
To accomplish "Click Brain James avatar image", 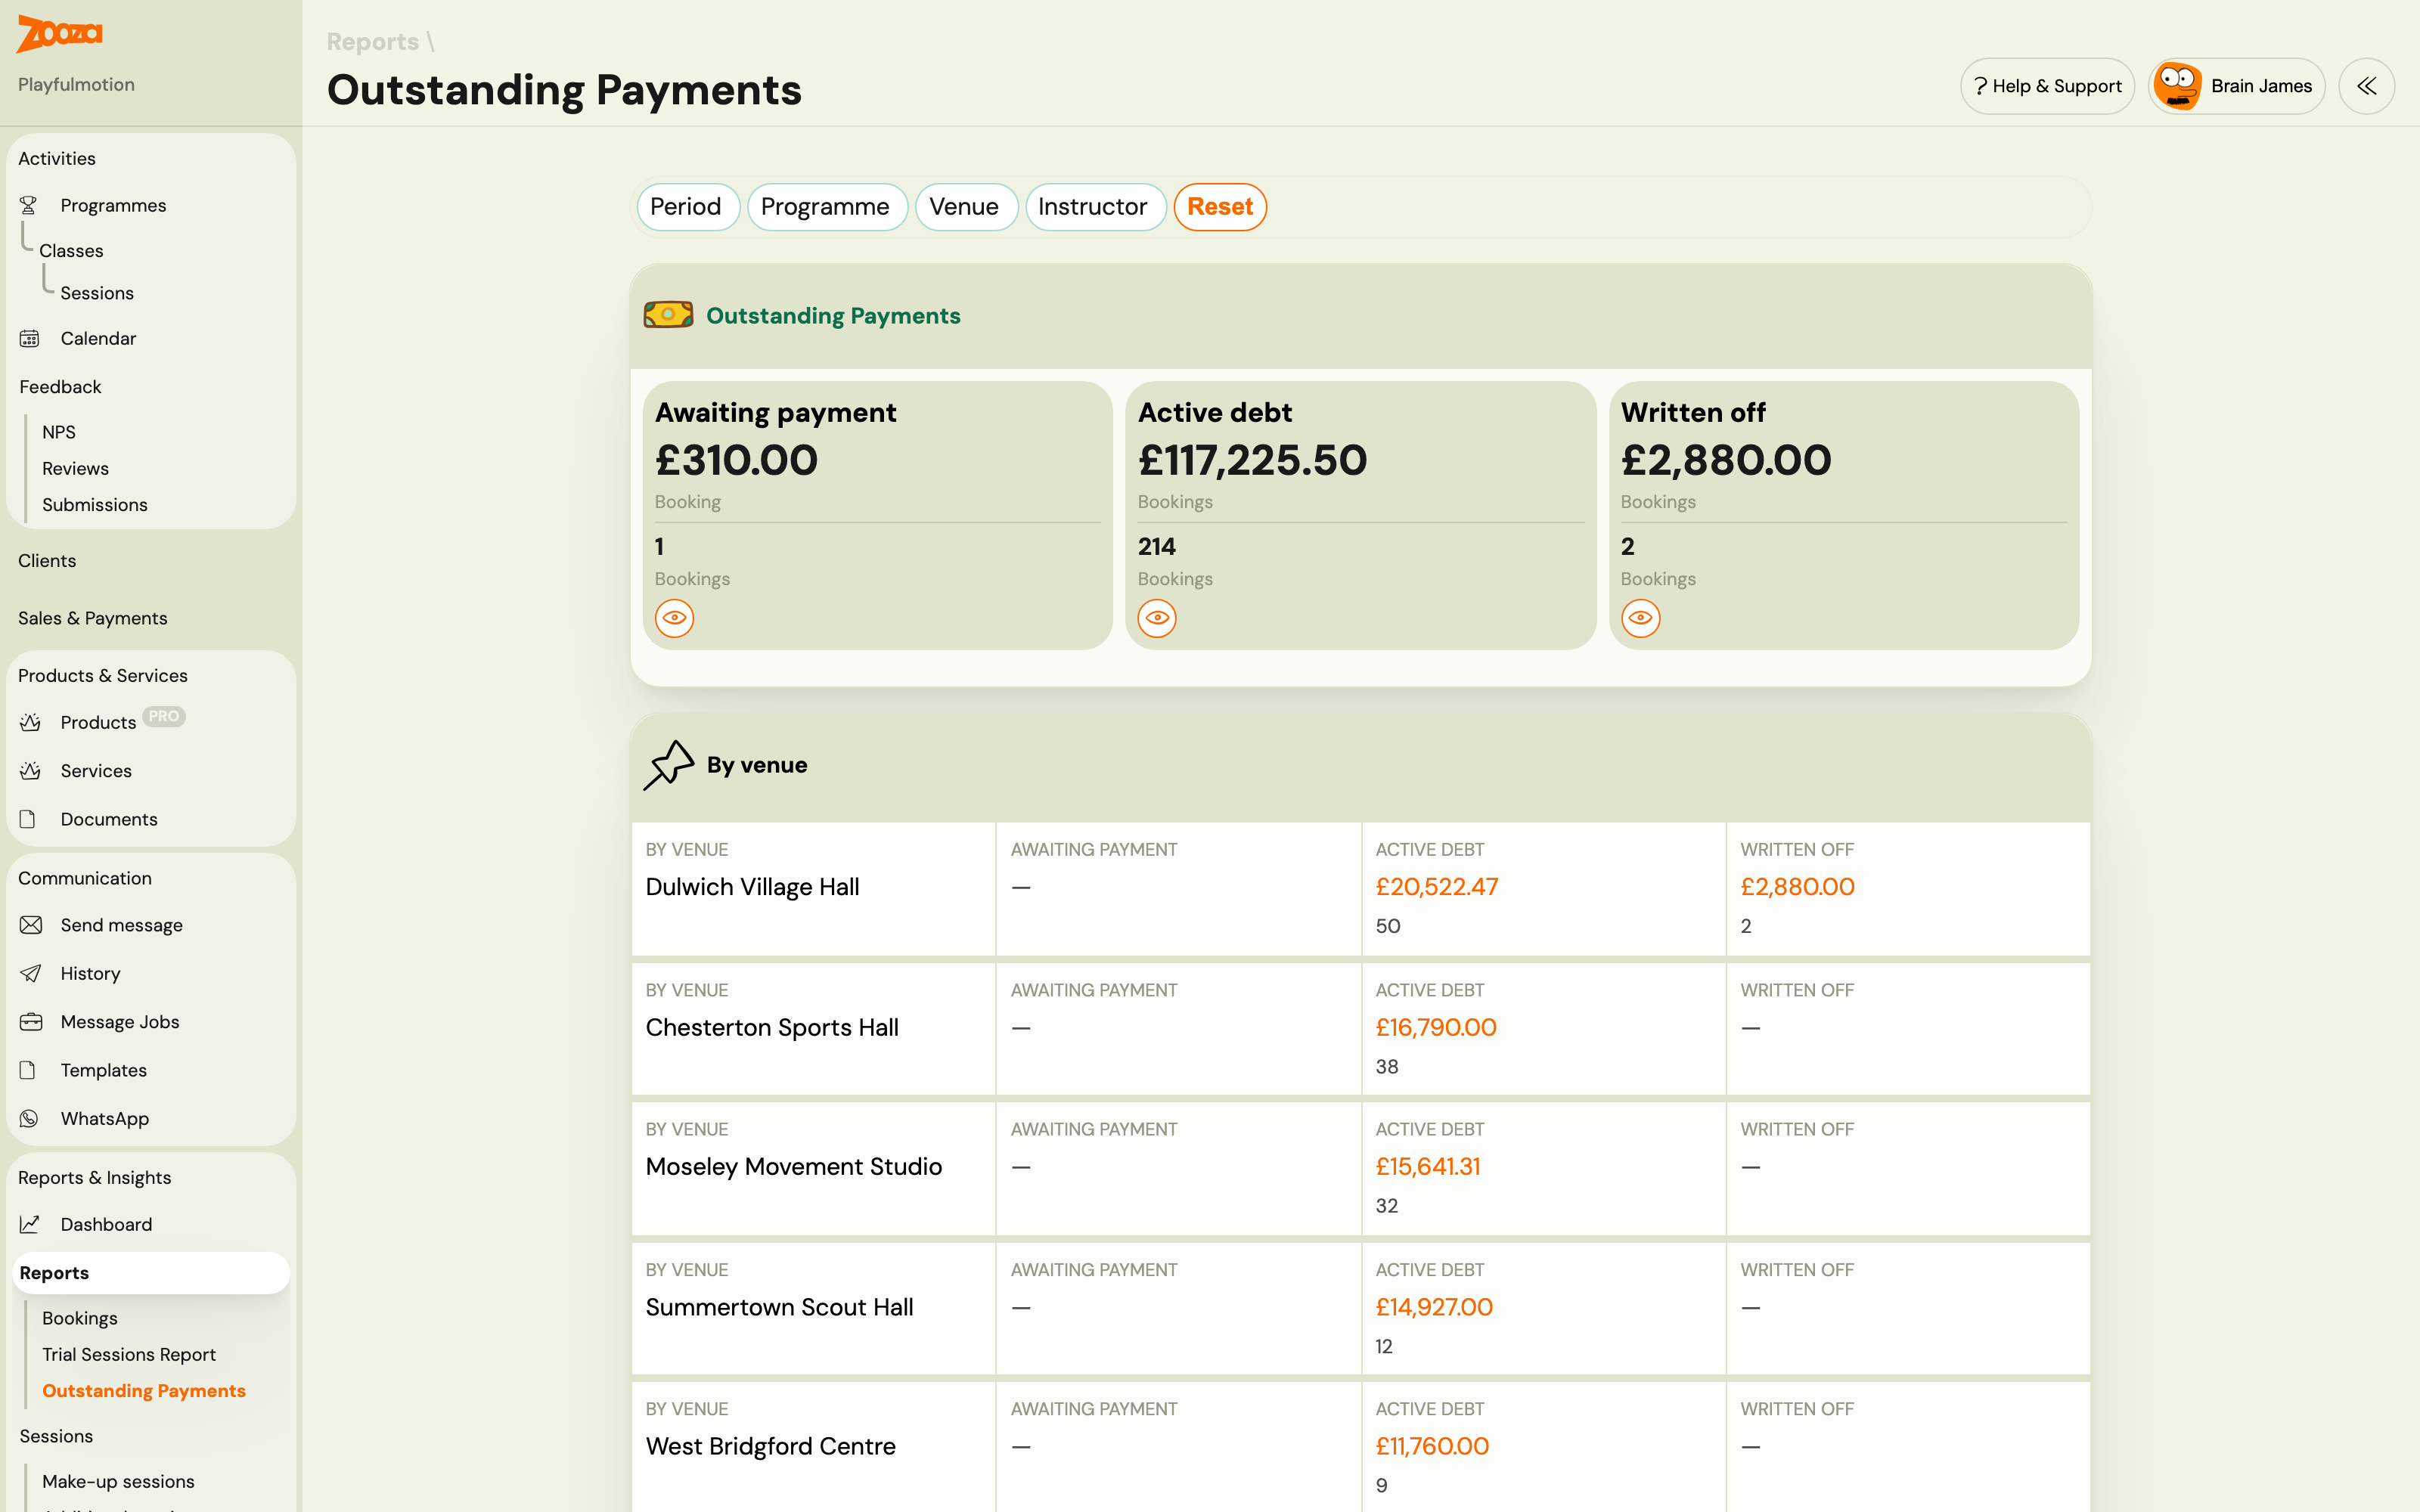I will point(2177,86).
